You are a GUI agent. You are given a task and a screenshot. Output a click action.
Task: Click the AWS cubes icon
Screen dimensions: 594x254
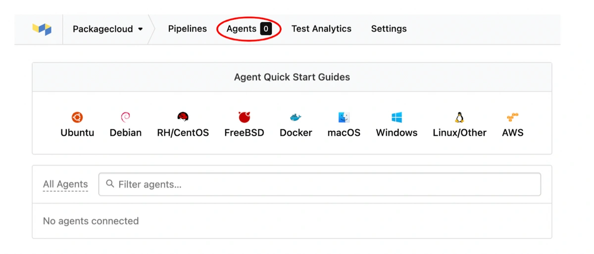[513, 117]
